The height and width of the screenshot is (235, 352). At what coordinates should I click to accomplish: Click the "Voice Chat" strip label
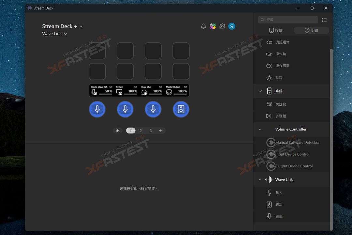[x=146, y=87]
